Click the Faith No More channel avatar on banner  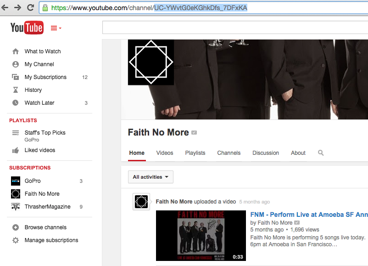pos(151,62)
